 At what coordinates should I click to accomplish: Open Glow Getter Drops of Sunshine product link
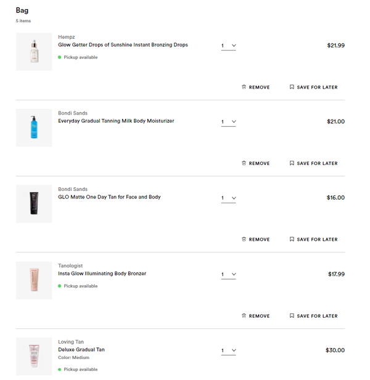[123, 45]
